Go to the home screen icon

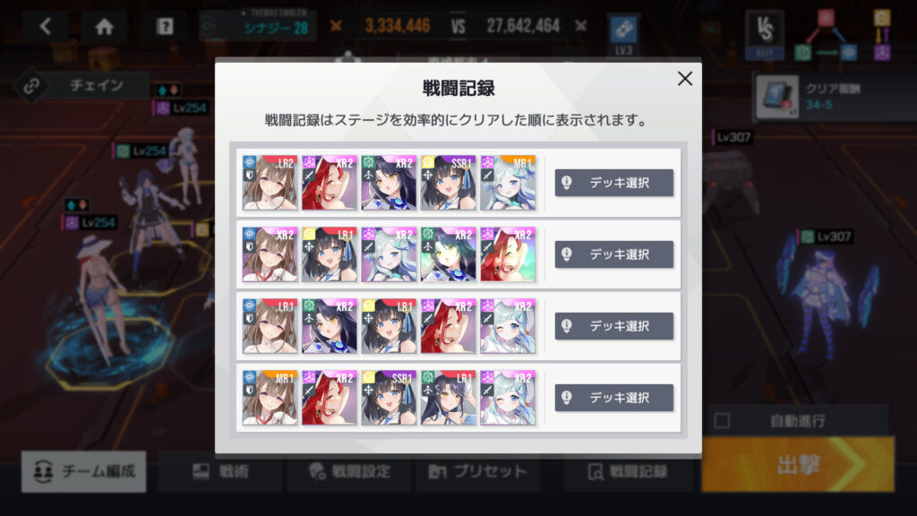click(105, 26)
